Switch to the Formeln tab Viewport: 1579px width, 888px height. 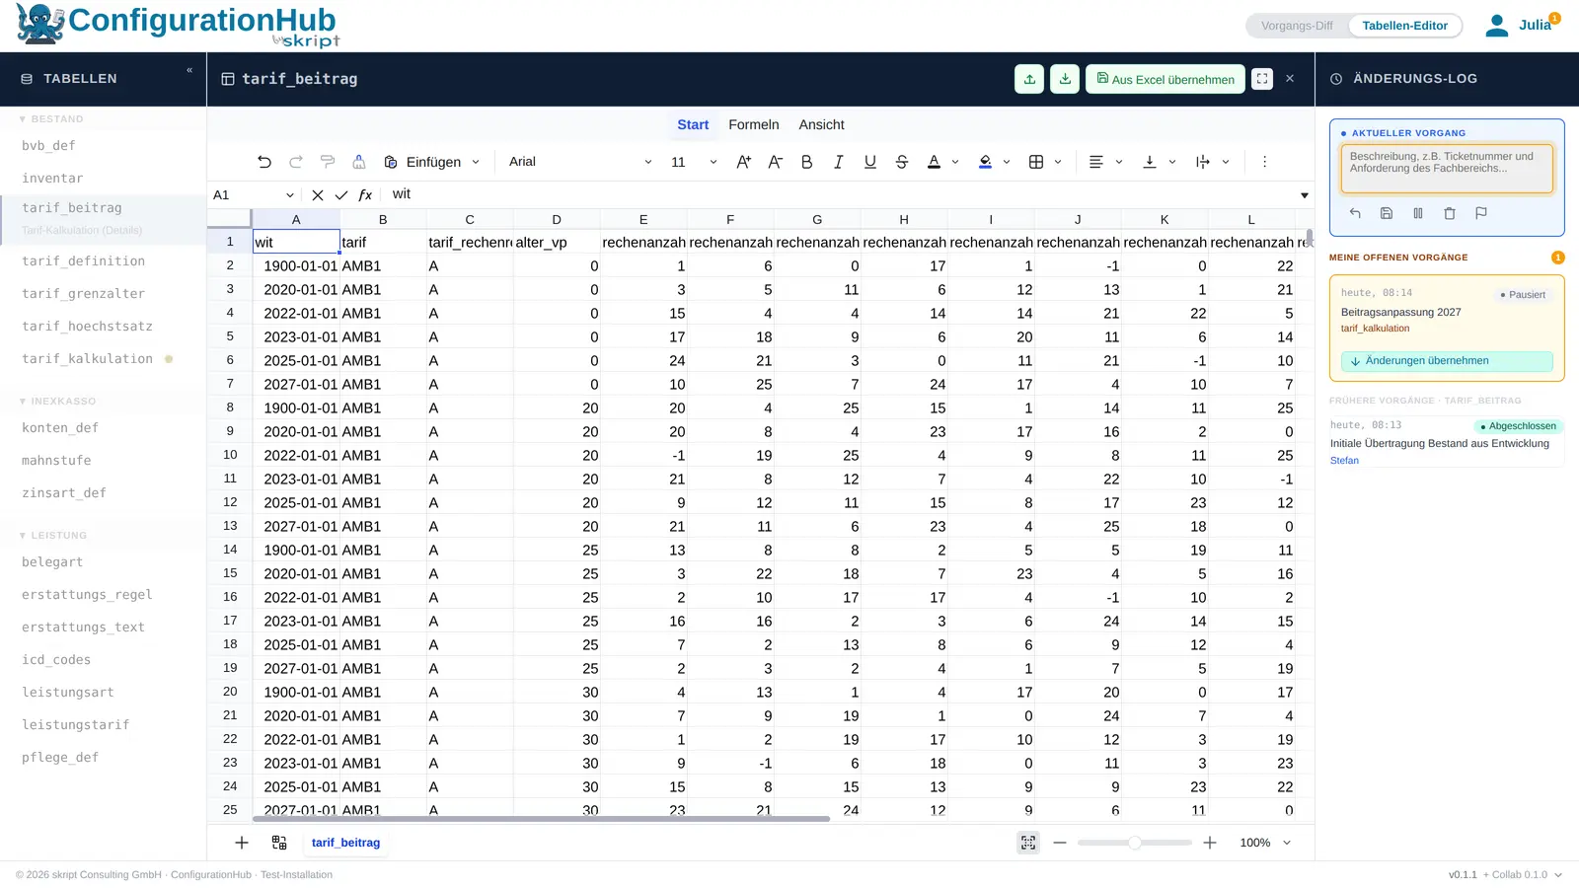click(754, 124)
